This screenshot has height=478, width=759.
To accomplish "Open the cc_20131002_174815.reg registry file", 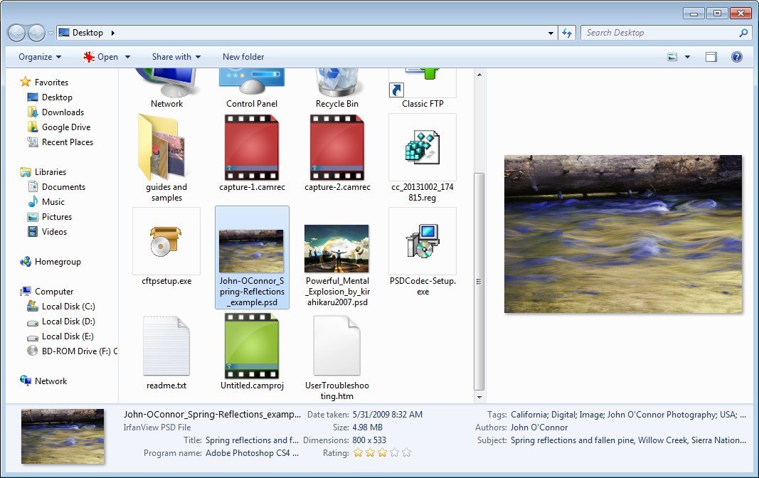I will [x=422, y=147].
